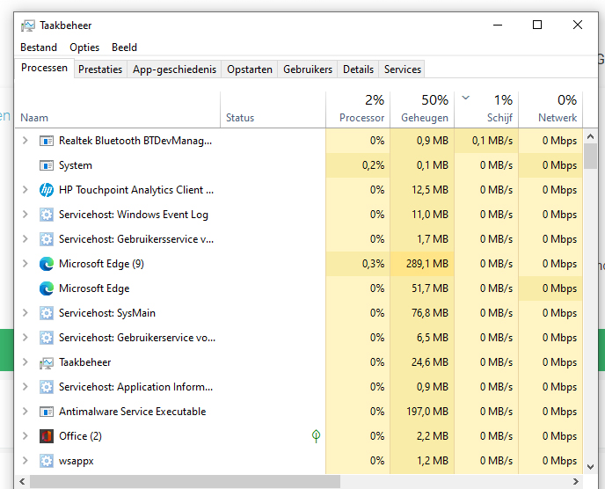Sort by the Geheugen column header
Screen dimensions: 605x489
422,109
